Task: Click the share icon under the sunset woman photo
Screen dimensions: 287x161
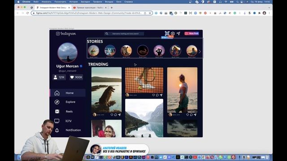Action: click(195, 115)
